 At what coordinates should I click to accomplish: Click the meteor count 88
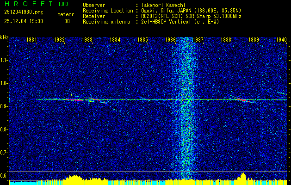tap(67, 21)
